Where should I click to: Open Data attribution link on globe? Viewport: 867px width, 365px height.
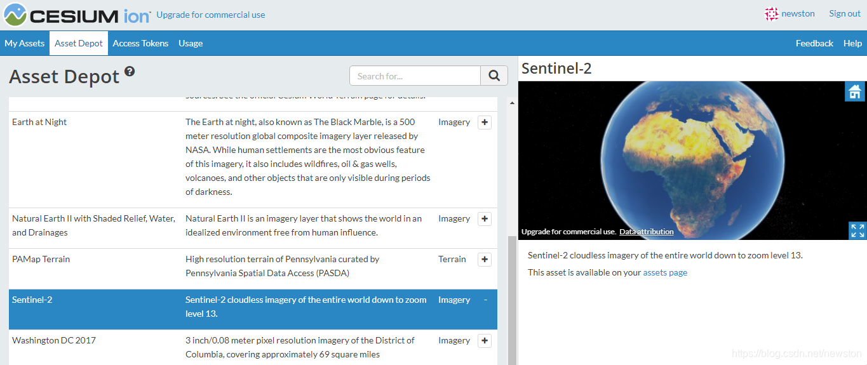(647, 232)
